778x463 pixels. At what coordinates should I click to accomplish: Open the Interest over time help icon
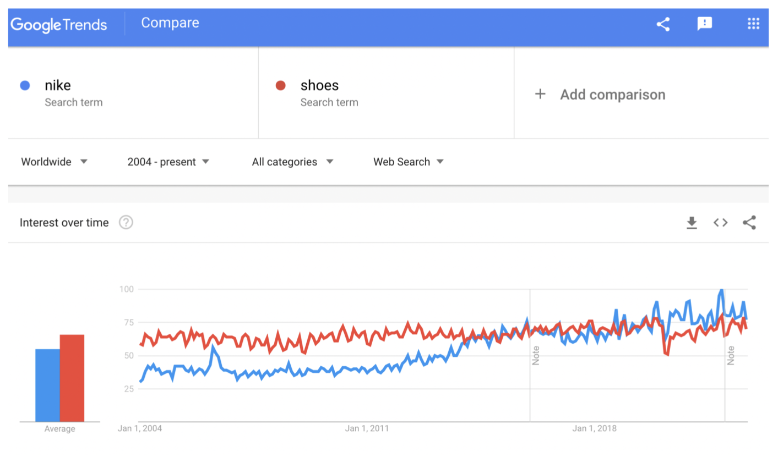[126, 222]
